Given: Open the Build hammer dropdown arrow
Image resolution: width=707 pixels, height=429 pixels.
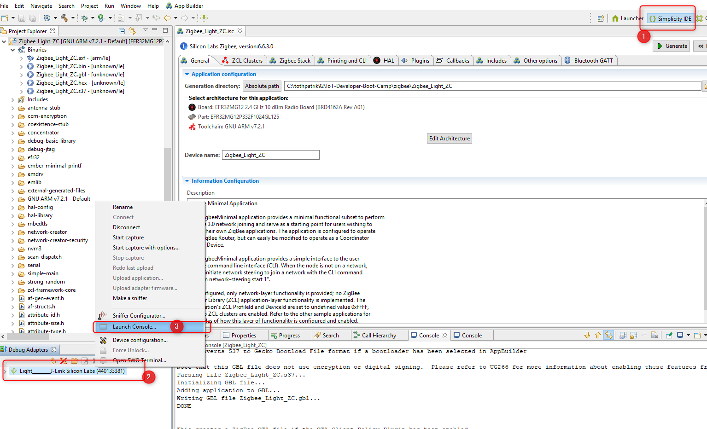Looking at the screenshot, I should (73, 18).
